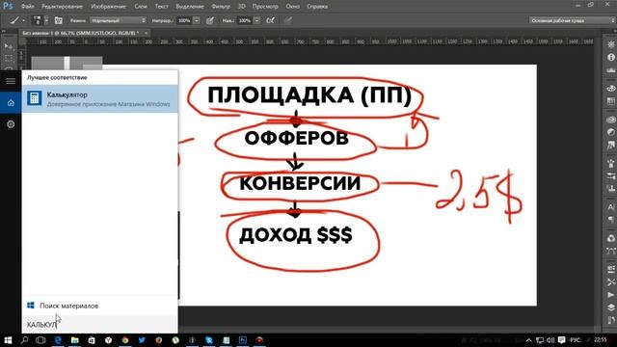Open the Изображение menu

click(108, 7)
